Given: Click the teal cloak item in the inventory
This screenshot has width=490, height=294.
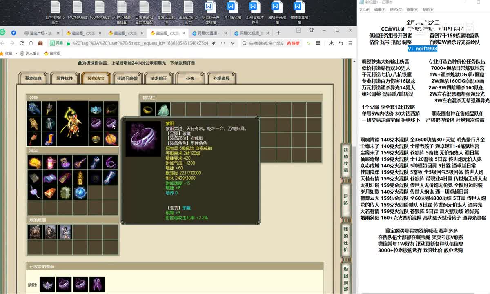Looking at the screenshot, I should point(163,109).
